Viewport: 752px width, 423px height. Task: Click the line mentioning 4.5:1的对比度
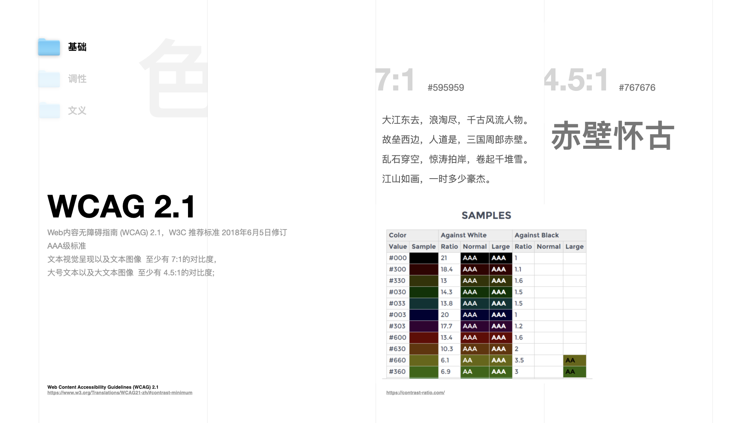tap(131, 273)
